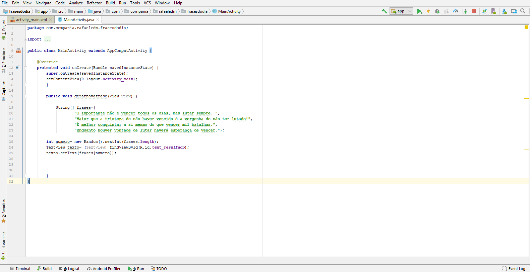Click the AppCompatActivity class name
The height and width of the screenshot is (272, 530).
(x=127, y=51)
